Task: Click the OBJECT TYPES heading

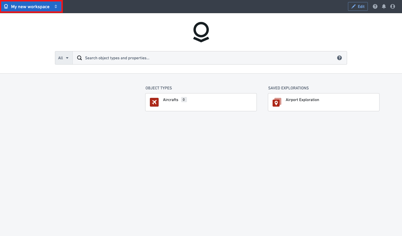Action: [159, 88]
